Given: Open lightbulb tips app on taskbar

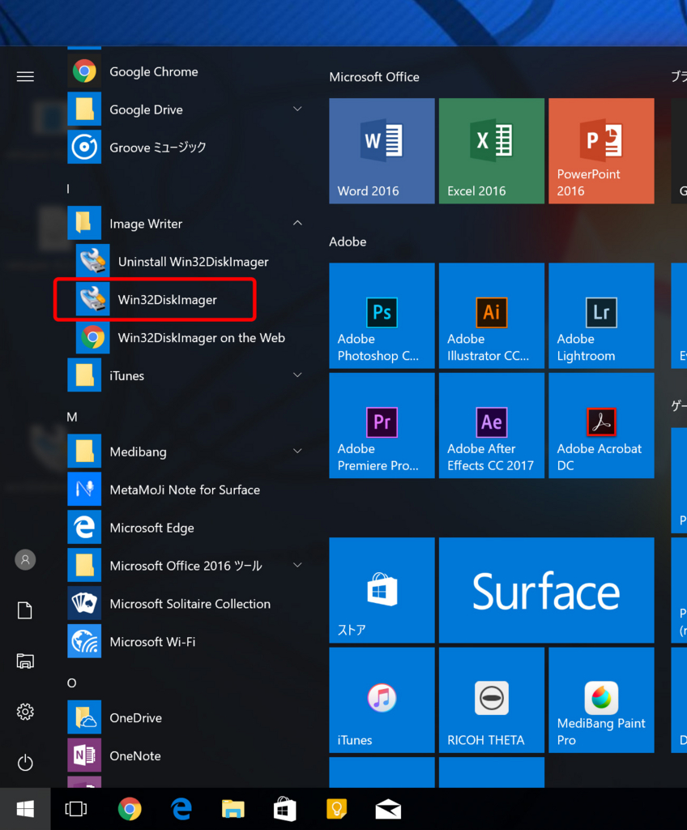Looking at the screenshot, I should 337,809.
